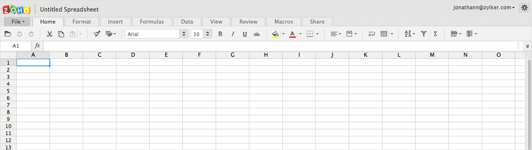
Task: Switch to the Format tab
Action: (x=81, y=22)
